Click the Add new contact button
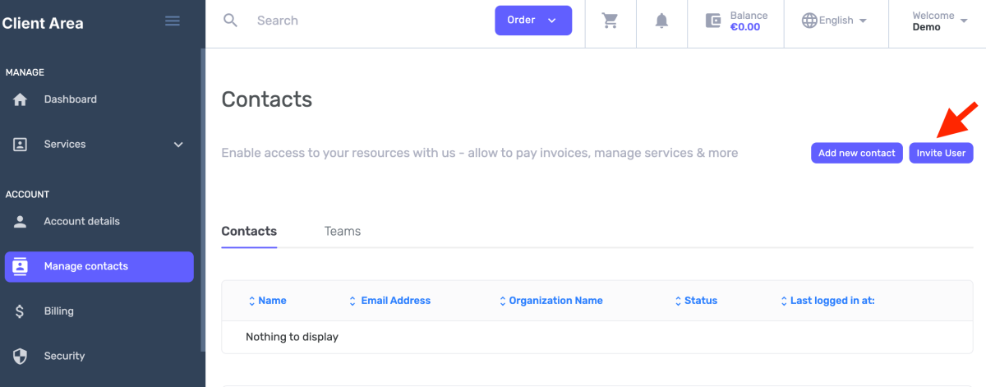 856,153
